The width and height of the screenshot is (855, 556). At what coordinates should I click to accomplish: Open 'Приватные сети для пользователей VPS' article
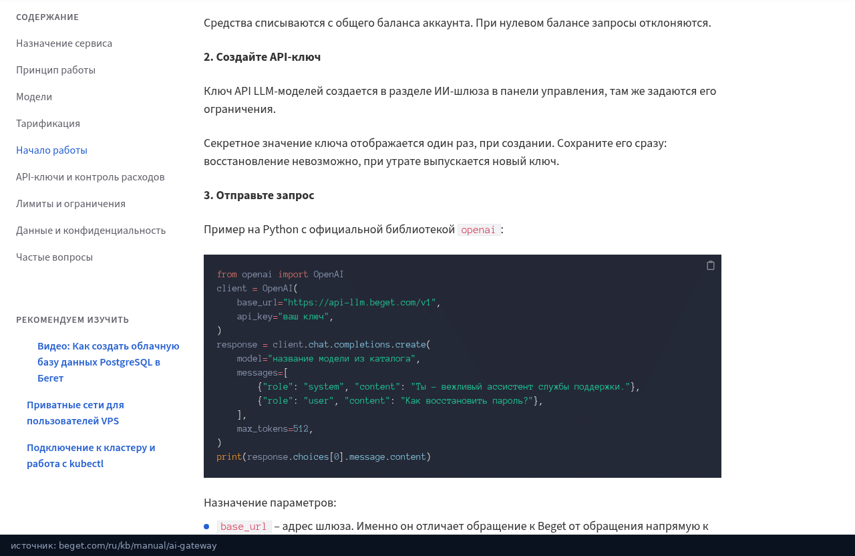click(75, 413)
